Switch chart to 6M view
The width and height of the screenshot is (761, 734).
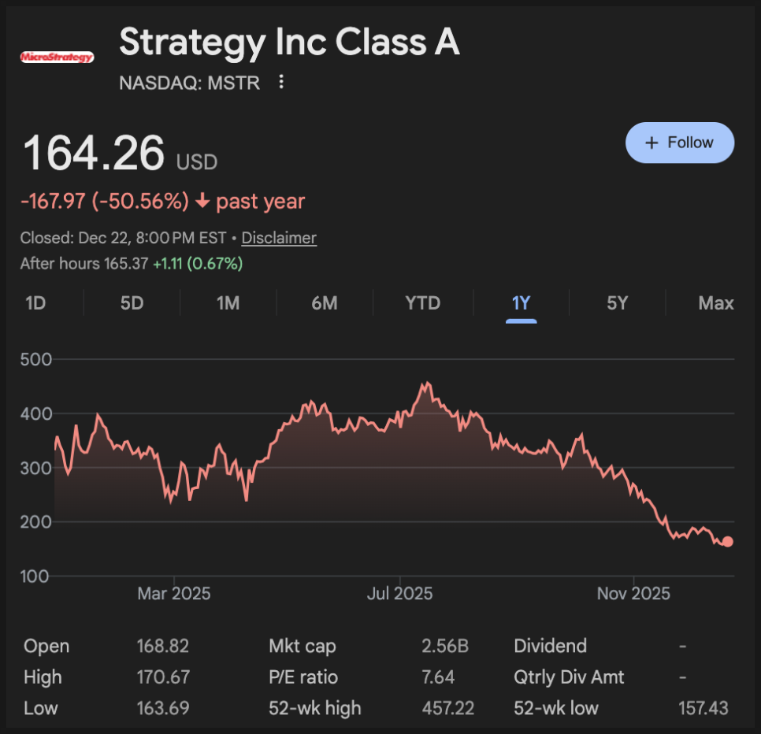pyautogui.click(x=324, y=303)
